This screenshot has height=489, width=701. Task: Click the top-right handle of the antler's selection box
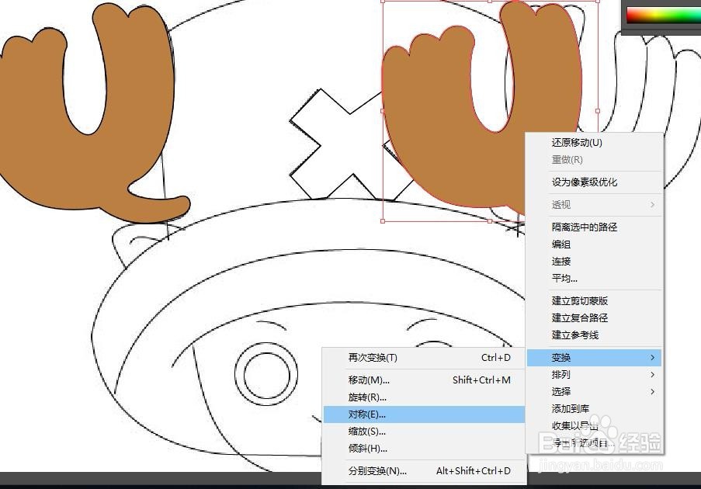[x=597, y=2]
